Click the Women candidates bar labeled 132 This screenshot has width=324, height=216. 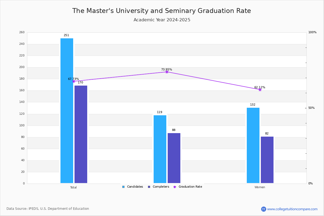(x=253, y=146)
